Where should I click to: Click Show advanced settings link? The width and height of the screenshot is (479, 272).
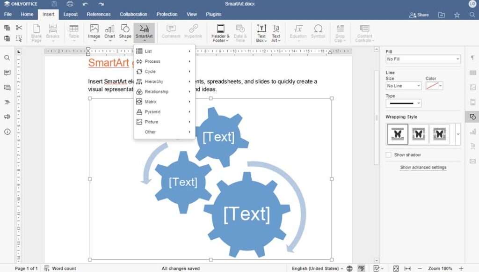coord(423,167)
